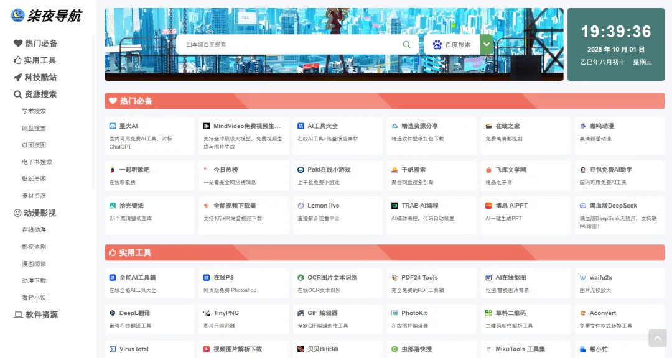Click the back-to-top arrow button
This screenshot has width=672, height=358.
[658, 338]
